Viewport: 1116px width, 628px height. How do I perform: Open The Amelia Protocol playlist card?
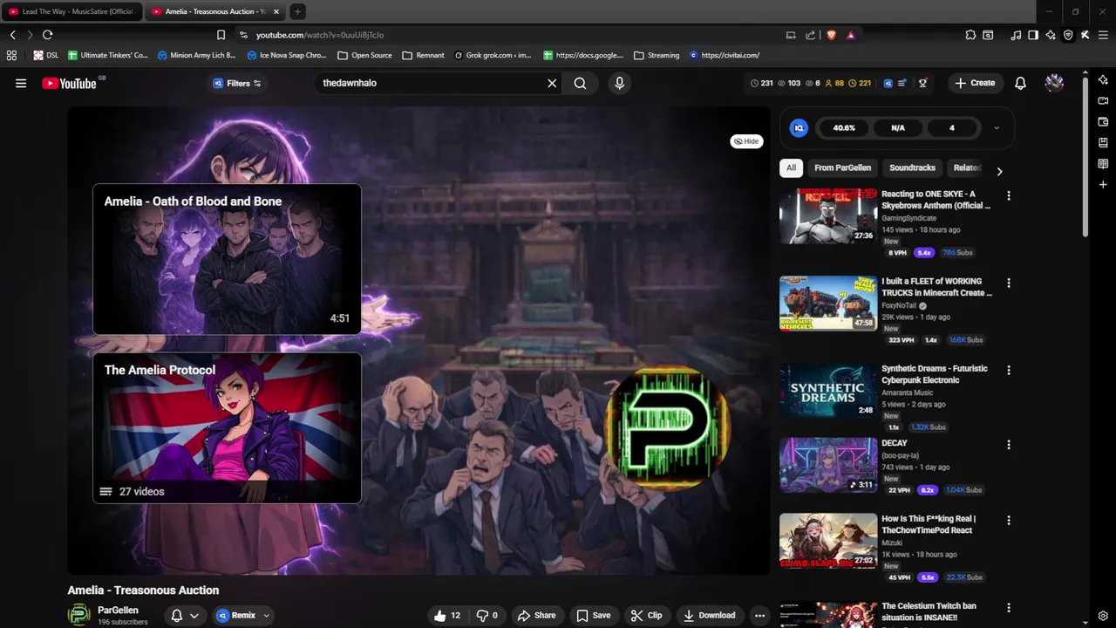click(x=227, y=427)
